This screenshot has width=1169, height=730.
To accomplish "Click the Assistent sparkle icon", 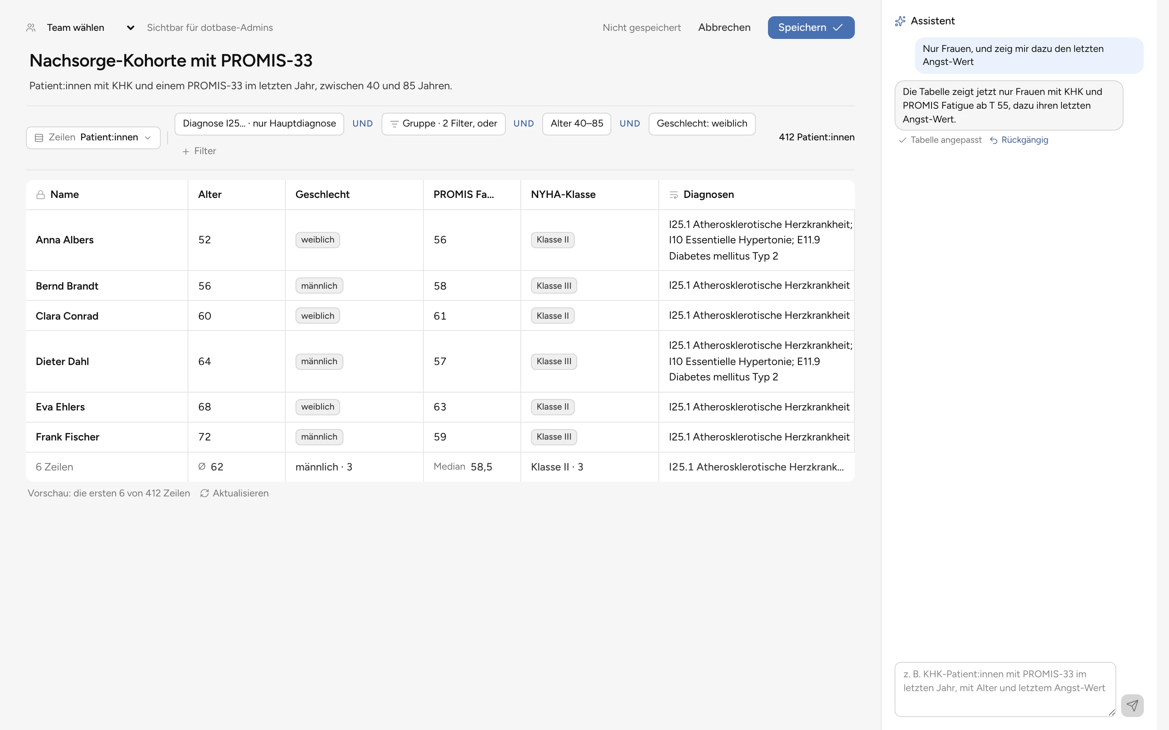I will click(x=900, y=21).
